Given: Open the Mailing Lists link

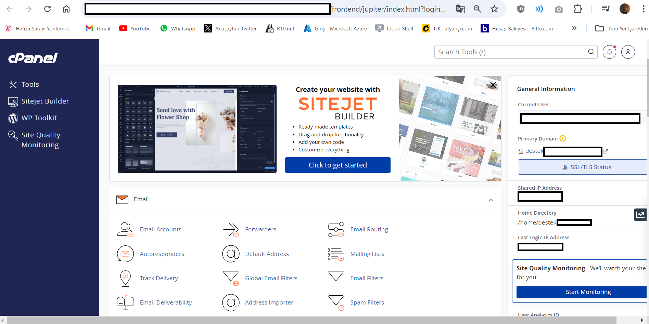Looking at the screenshot, I should point(367,254).
